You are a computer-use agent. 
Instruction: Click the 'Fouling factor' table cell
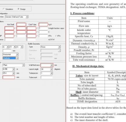[x=84, y=53]
